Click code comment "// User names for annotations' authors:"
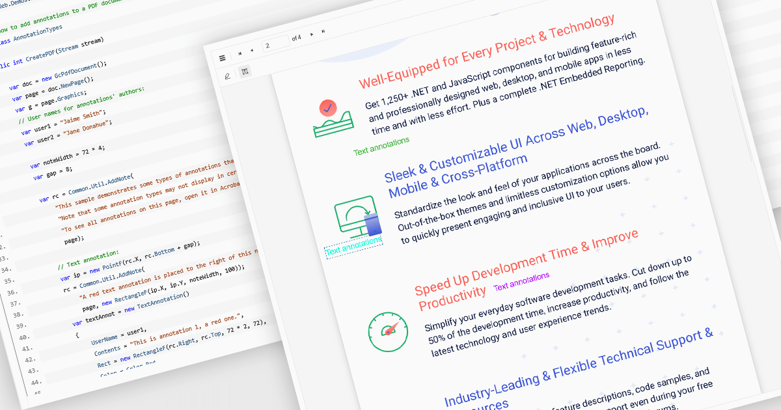The width and height of the screenshot is (781, 410). 81,106
